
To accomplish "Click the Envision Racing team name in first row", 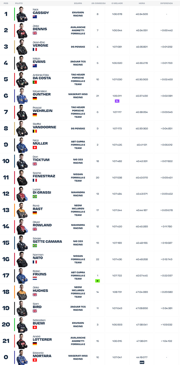I will pyautogui.click(x=78, y=14).
